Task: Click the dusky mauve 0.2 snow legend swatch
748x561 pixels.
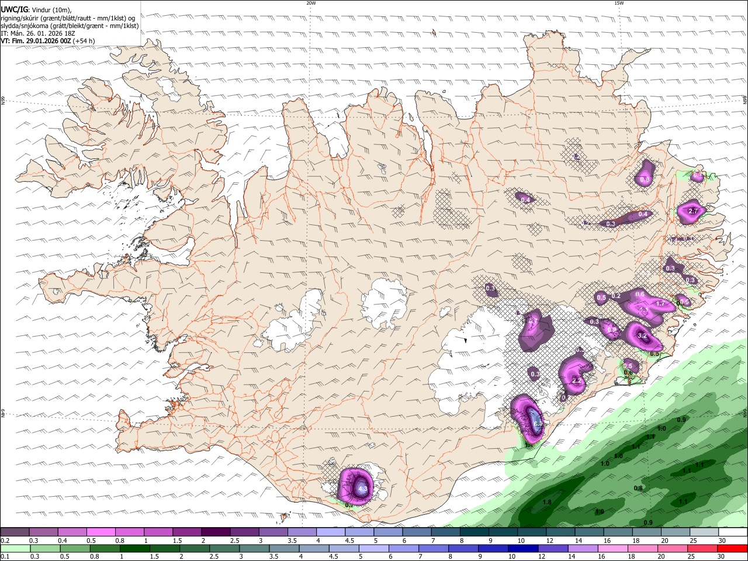Action: coord(15,532)
